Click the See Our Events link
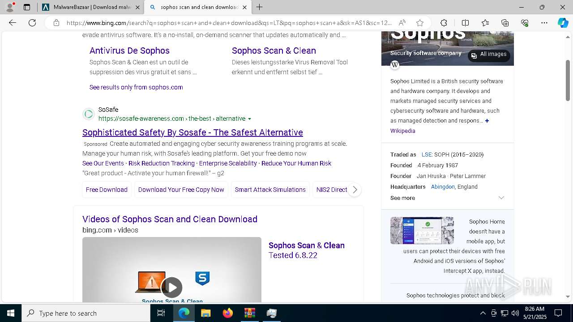The height and width of the screenshot is (322, 573). [103, 163]
